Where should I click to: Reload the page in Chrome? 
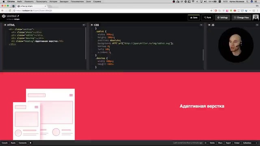(x=10, y=11)
